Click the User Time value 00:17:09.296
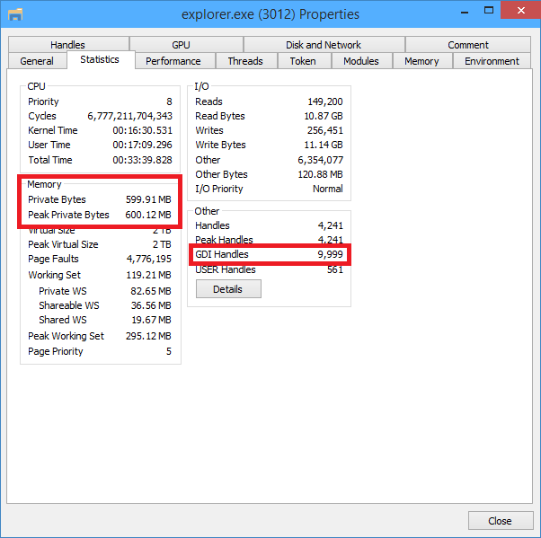The height and width of the screenshot is (538, 541). click(x=142, y=145)
